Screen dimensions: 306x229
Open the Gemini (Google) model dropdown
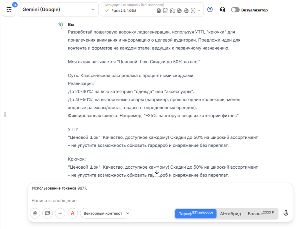tap(59, 9)
